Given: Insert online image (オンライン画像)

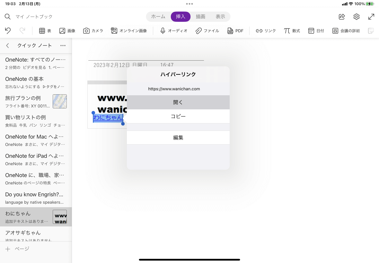Looking at the screenshot, I should 129,31.
